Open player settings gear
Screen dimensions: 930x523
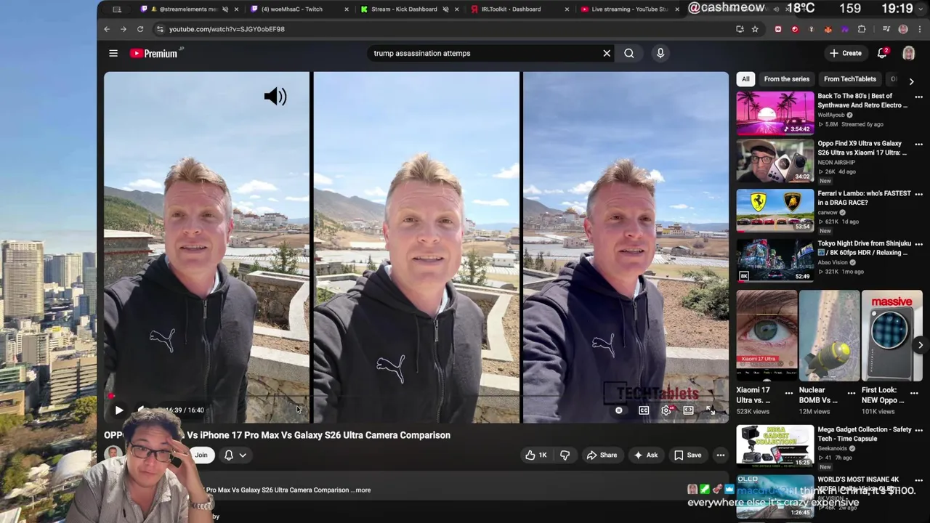coord(666,410)
